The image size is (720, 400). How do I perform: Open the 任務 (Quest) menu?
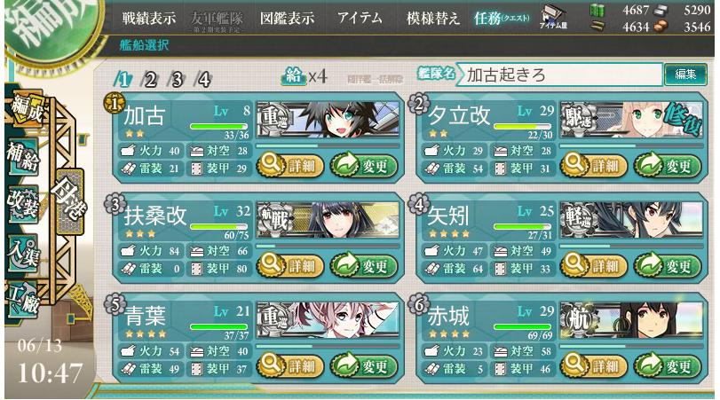pyautogui.click(x=502, y=18)
